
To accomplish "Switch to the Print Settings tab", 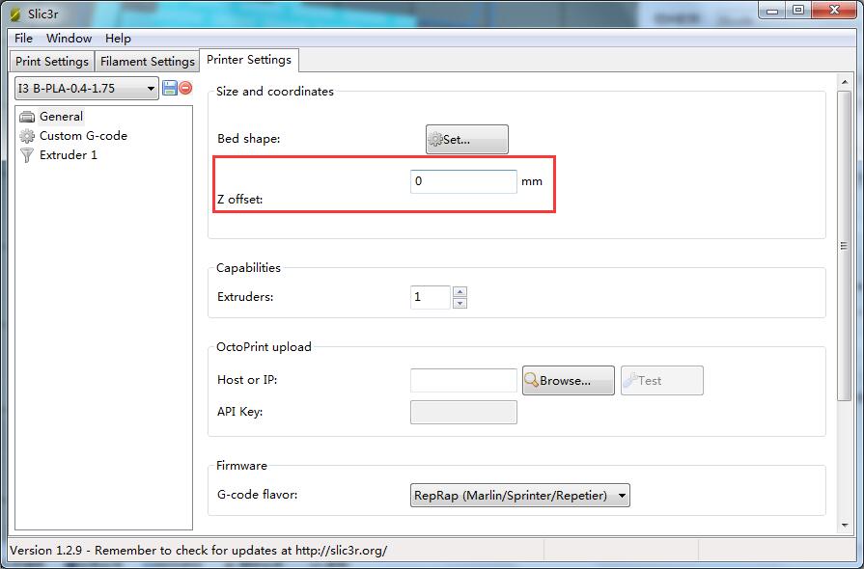I will [52, 61].
